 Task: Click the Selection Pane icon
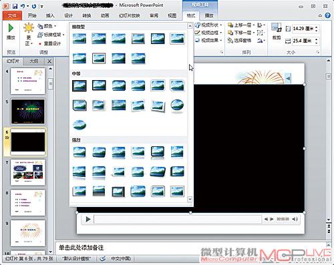(x=230, y=40)
